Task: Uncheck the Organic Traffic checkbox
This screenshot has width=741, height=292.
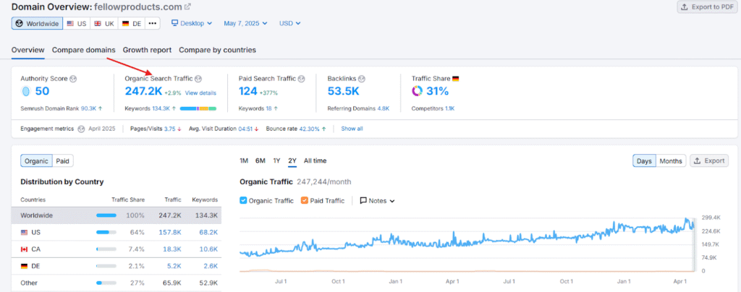Action: point(243,200)
